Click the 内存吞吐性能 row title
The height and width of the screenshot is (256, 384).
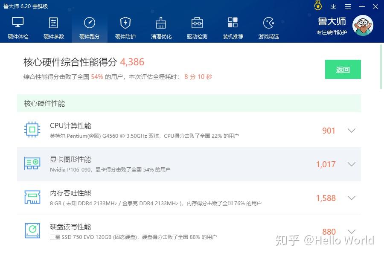click(x=70, y=193)
